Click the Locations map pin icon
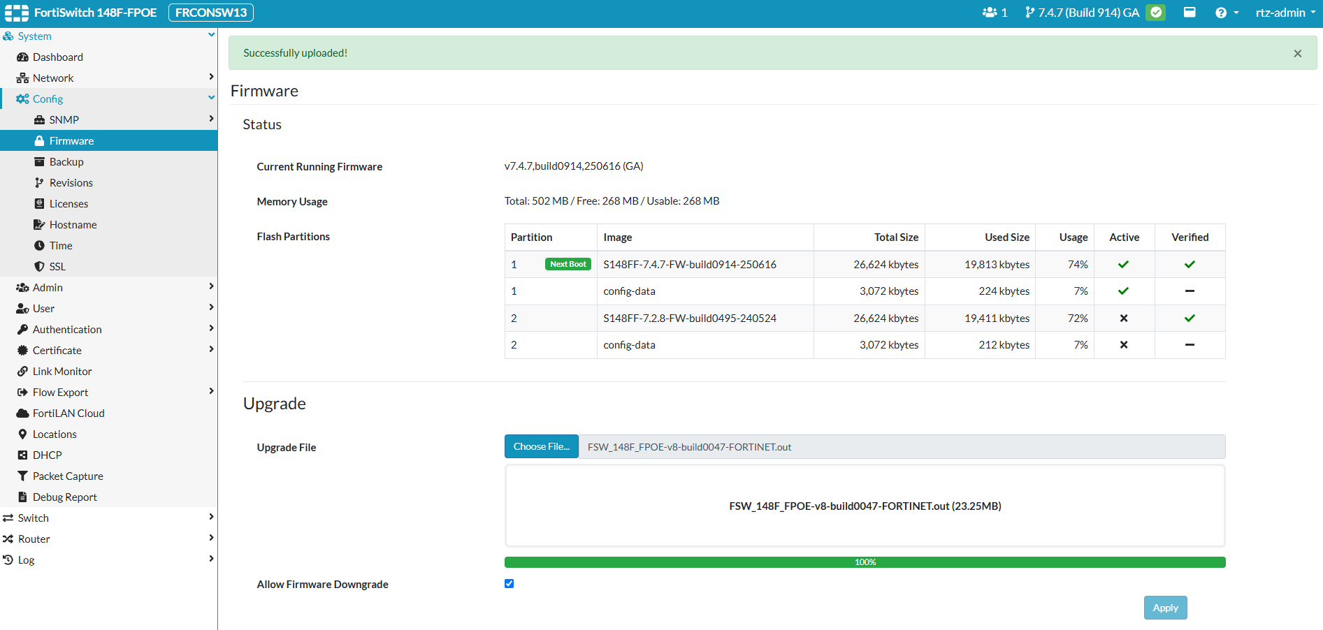This screenshot has height=630, width=1323. (22, 434)
